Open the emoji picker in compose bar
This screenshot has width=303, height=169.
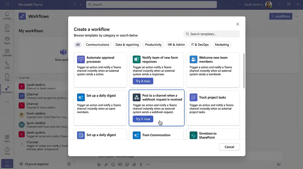113,164
